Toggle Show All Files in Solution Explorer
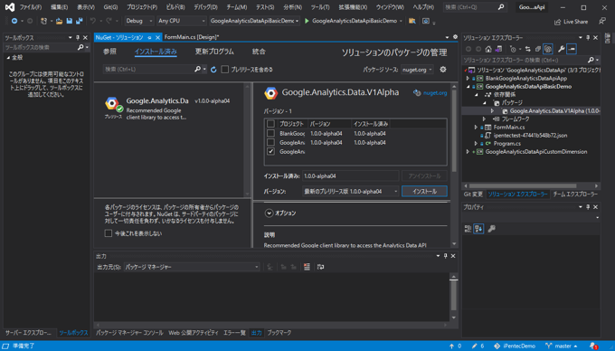Screen dimensions: 615x351 pyautogui.click(x=548, y=49)
